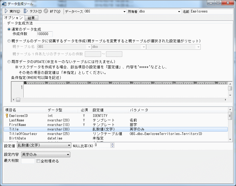Click the 実行(E) run icon
This screenshot has width=236, height=186.
(6, 11)
